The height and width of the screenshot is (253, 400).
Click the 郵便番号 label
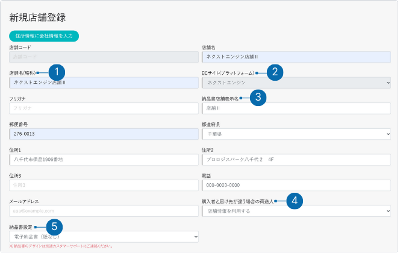click(x=18, y=125)
